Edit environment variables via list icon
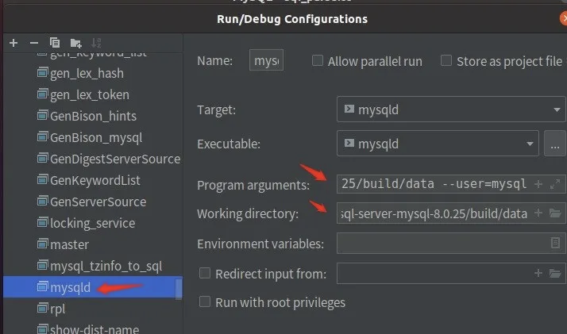This screenshot has width=567, height=334. pyautogui.click(x=556, y=244)
